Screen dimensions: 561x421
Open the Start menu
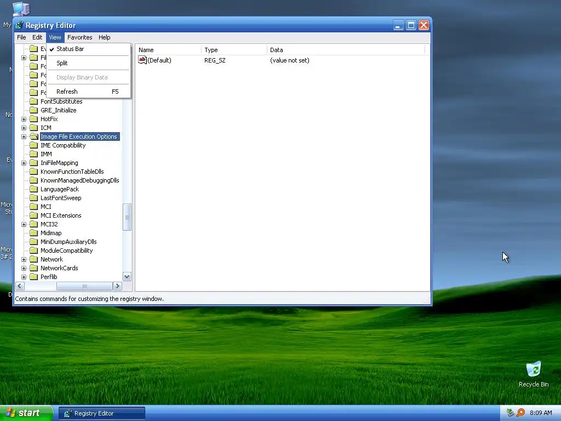(x=26, y=413)
